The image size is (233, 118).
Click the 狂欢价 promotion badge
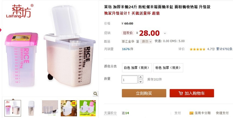[x=128, y=33]
